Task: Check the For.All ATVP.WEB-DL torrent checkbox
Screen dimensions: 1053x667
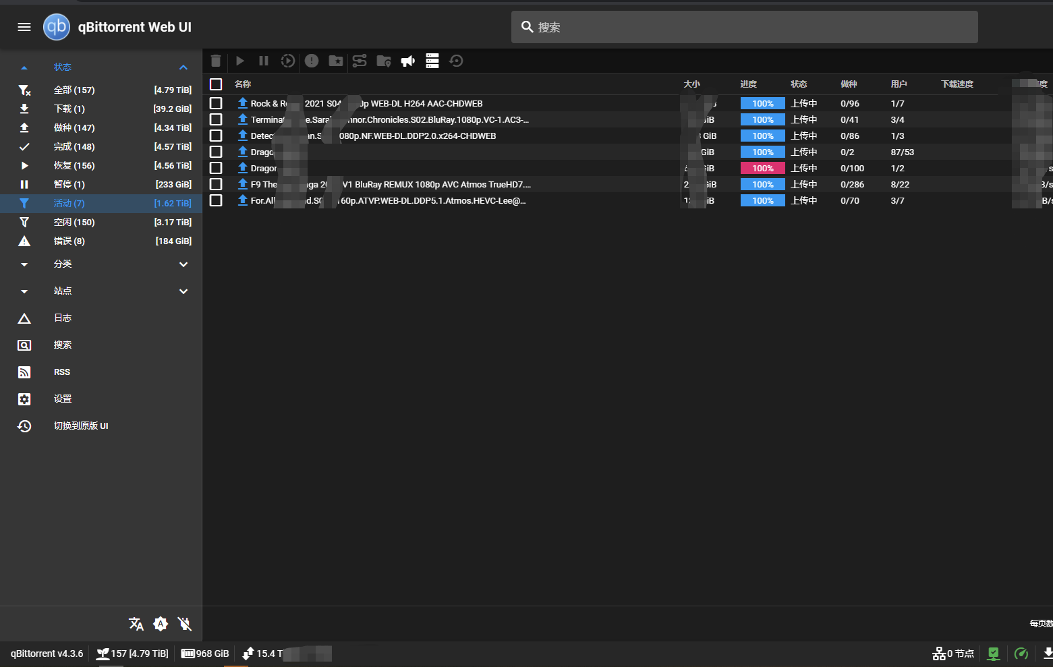Action: pos(216,200)
